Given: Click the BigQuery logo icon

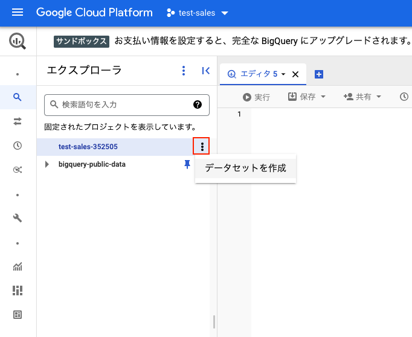Looking at the screenshot, I should coord(18,41).
